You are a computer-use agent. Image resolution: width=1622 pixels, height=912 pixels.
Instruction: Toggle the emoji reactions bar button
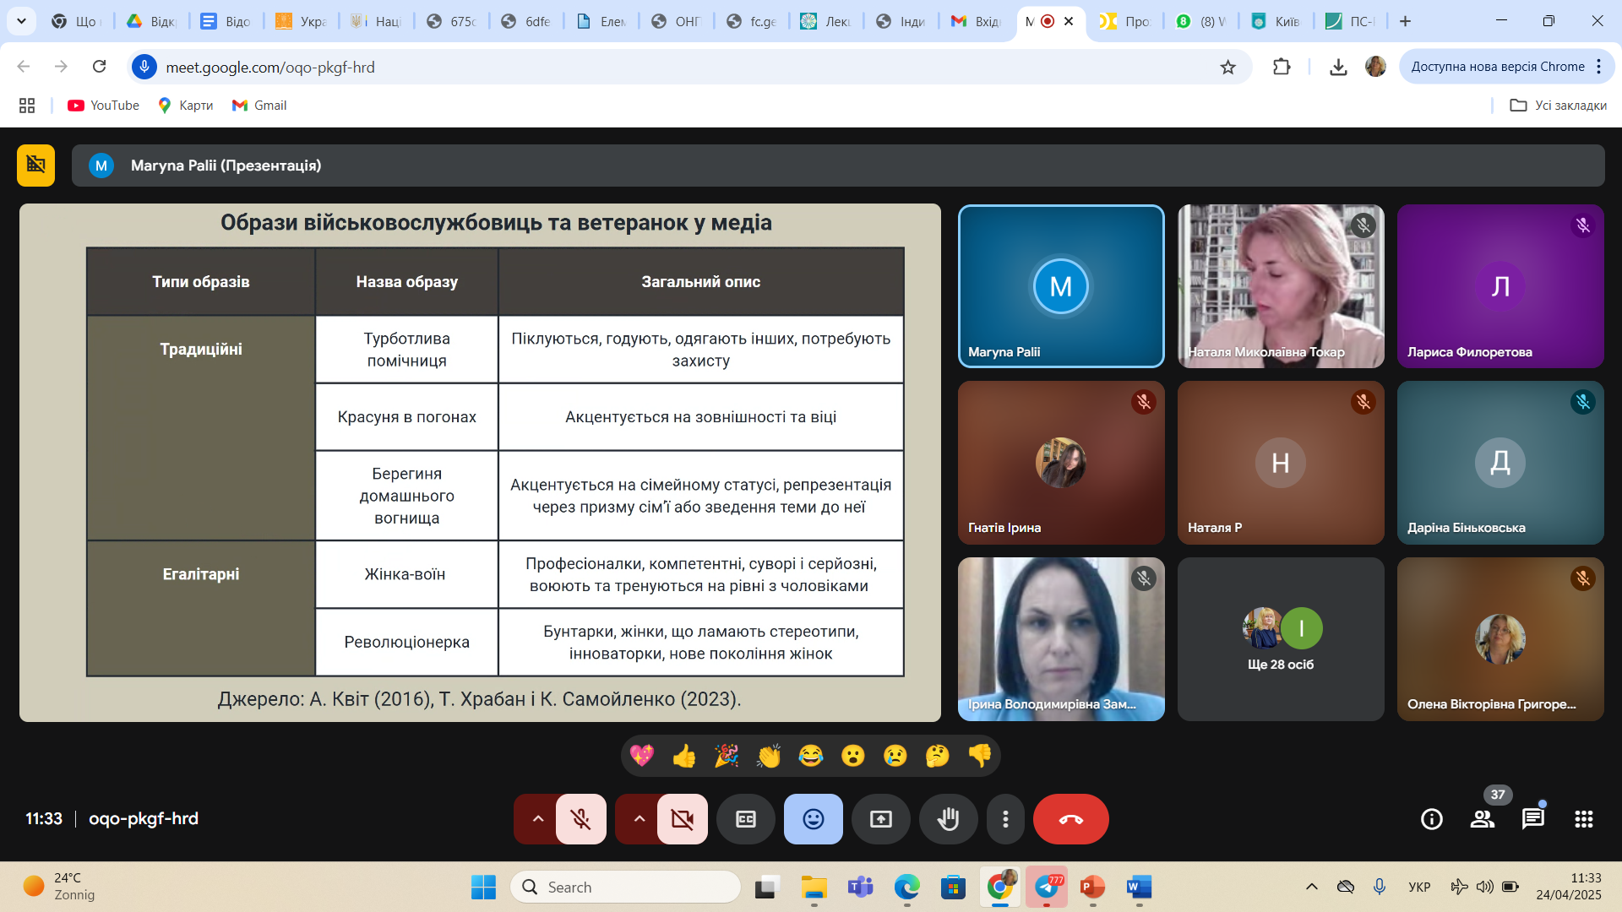pyautogui.click(x=813, y=819)
